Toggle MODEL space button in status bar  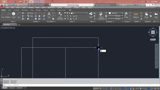96,88
